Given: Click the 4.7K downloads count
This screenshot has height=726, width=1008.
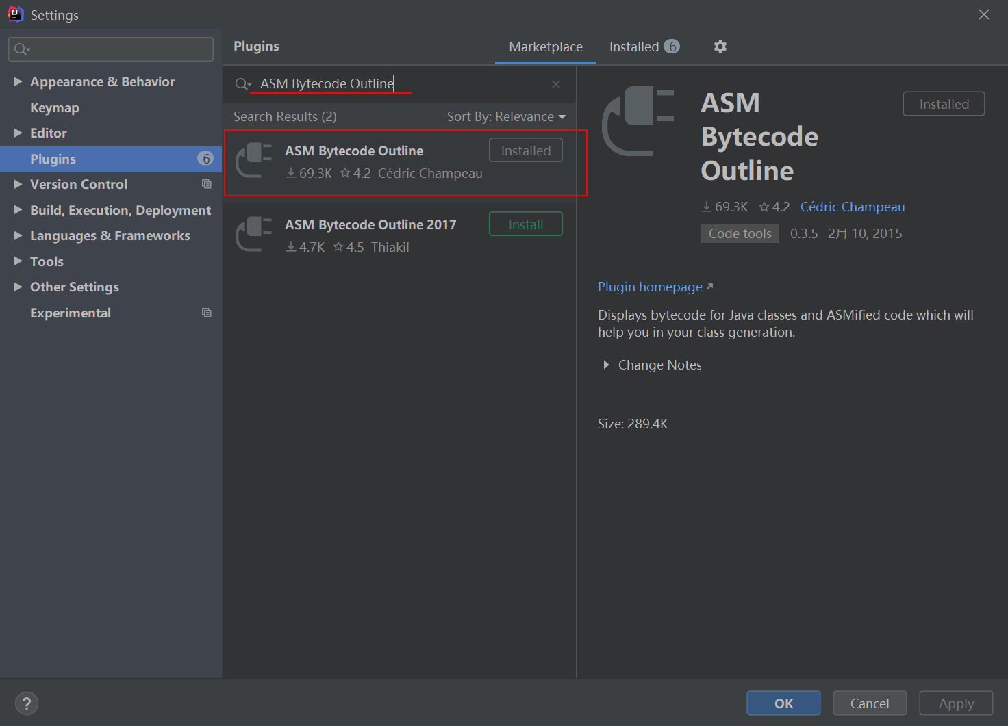Looking at the screenshot, I should pos(305,247).
